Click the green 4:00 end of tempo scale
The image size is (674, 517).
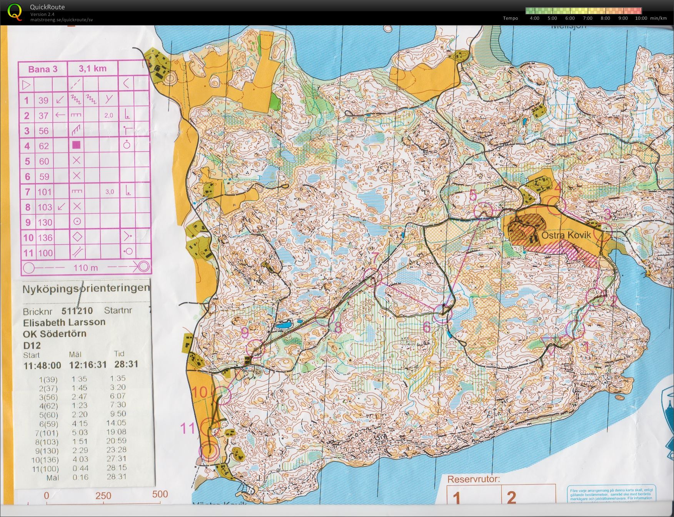click(x=531, y=11)
